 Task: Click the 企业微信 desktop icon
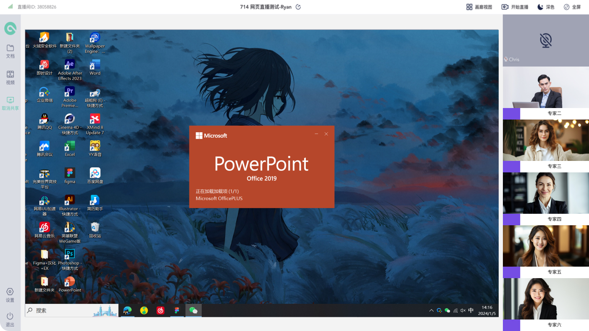click(44, 95)
